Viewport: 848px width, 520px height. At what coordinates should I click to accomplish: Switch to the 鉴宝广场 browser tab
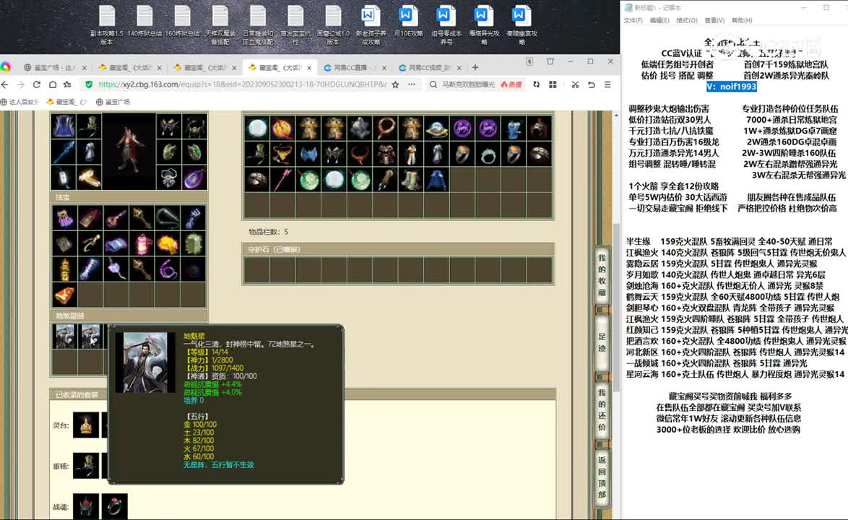tap(54, 68)
